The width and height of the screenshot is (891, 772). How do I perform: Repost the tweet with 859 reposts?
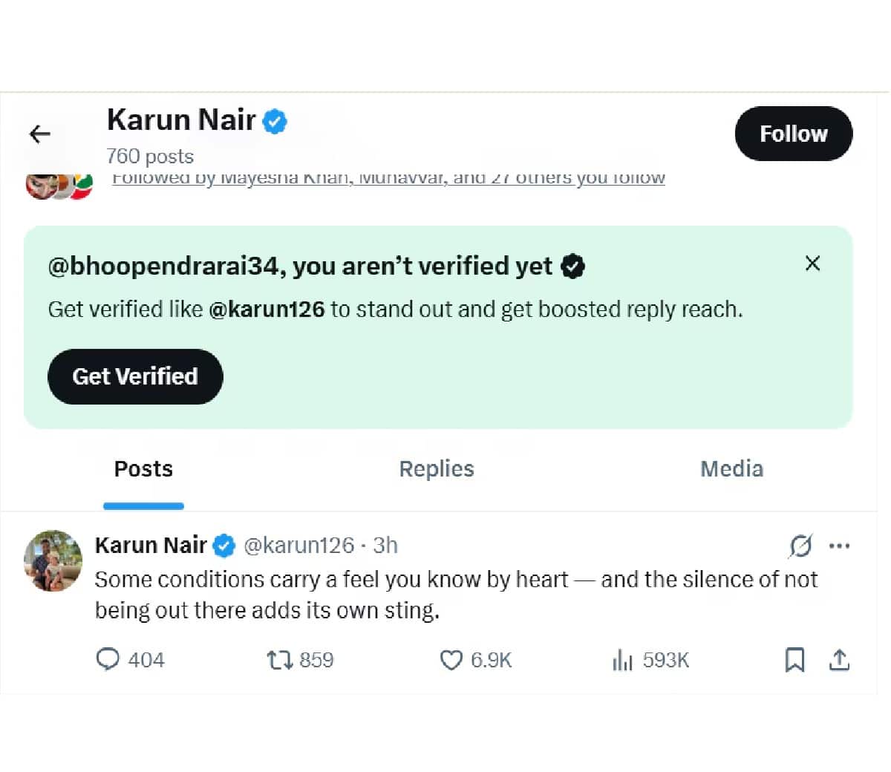(x=280, y=659)
